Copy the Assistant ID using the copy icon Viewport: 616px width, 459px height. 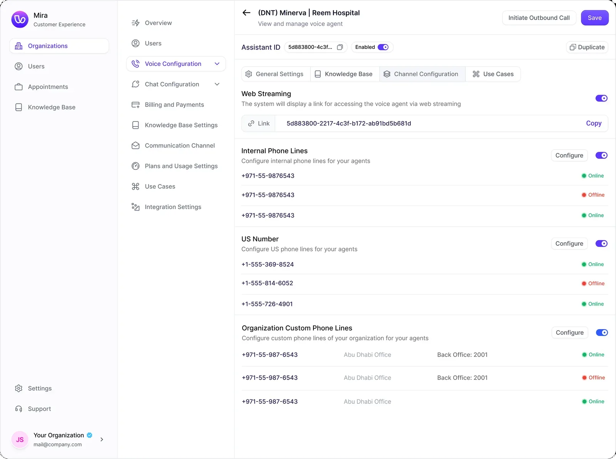(340, 47)
